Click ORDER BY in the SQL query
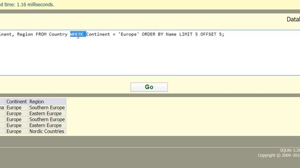Viewport: 300px width, 168px height. (x=152, y=34)
